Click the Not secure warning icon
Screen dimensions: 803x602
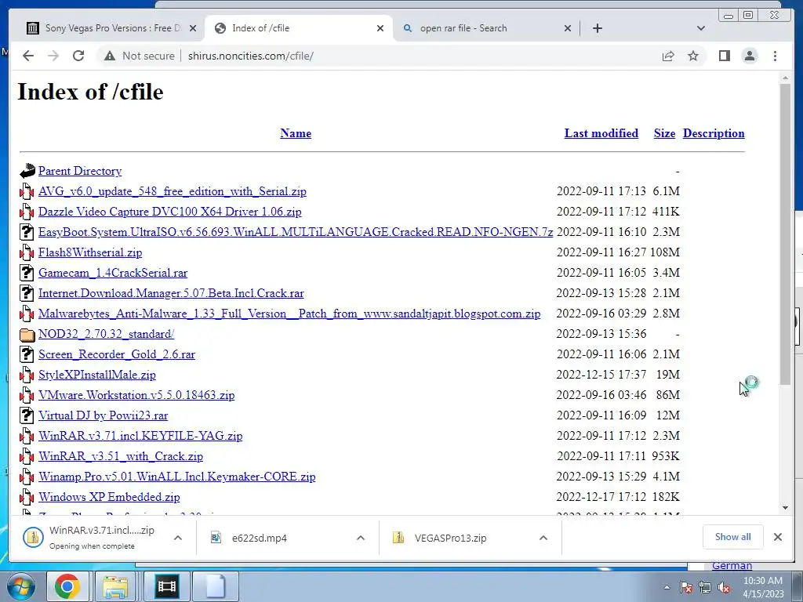click(x=110, y=56)
